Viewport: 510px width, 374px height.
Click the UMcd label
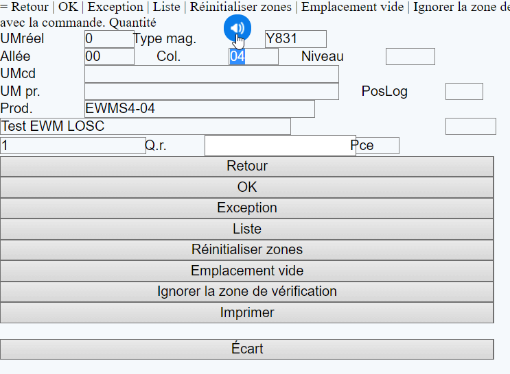(x=18, y=73)
